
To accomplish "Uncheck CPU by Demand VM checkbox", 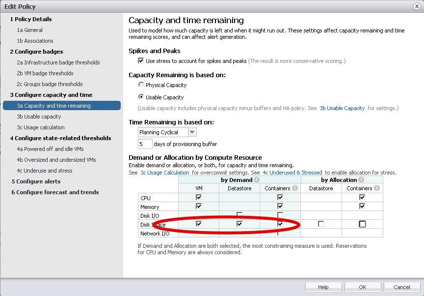I will click(198, 197).
